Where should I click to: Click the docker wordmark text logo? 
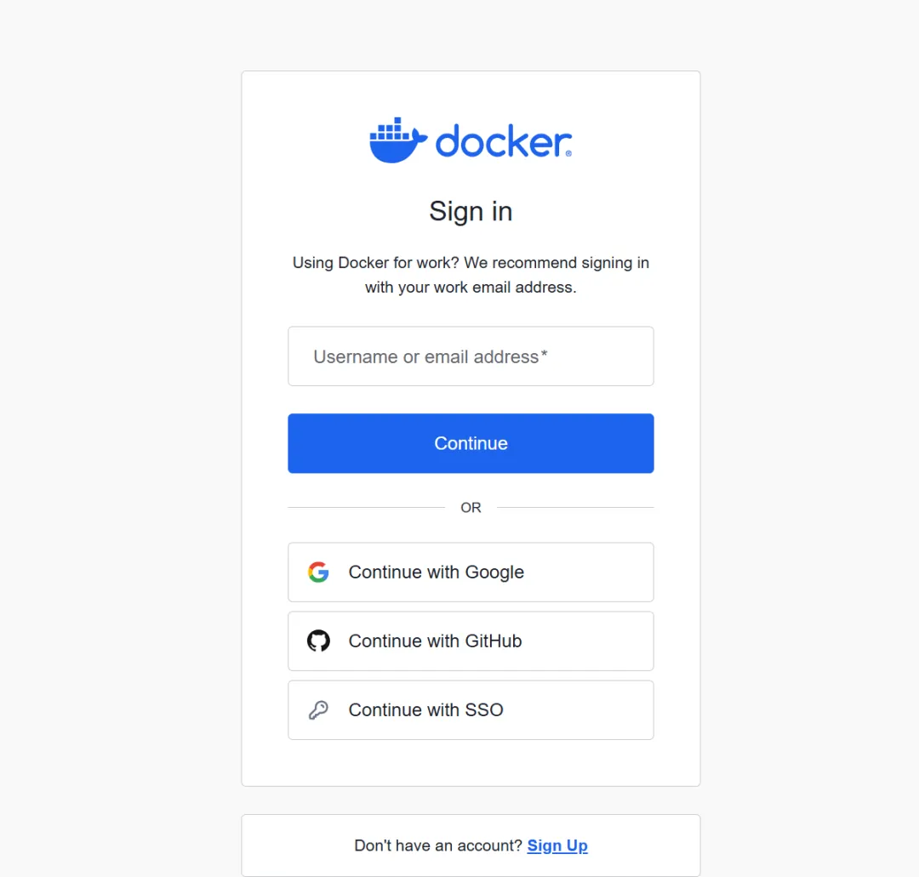(x=503, y=140)
